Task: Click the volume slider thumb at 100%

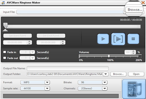Action: [x=109, y=56]
